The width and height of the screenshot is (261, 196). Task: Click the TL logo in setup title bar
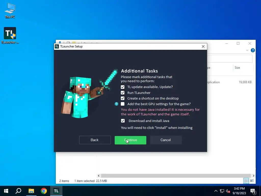coord(57,46)
